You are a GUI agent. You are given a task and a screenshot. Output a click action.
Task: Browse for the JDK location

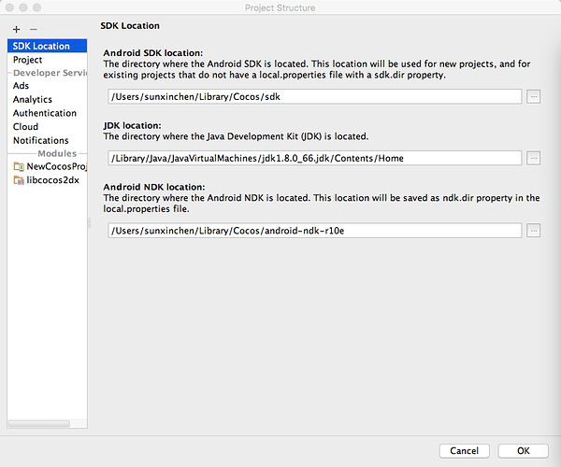533,158
